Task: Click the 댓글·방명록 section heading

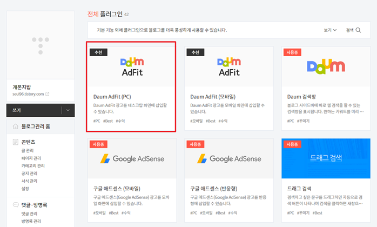Action: (x=34, y=205)
